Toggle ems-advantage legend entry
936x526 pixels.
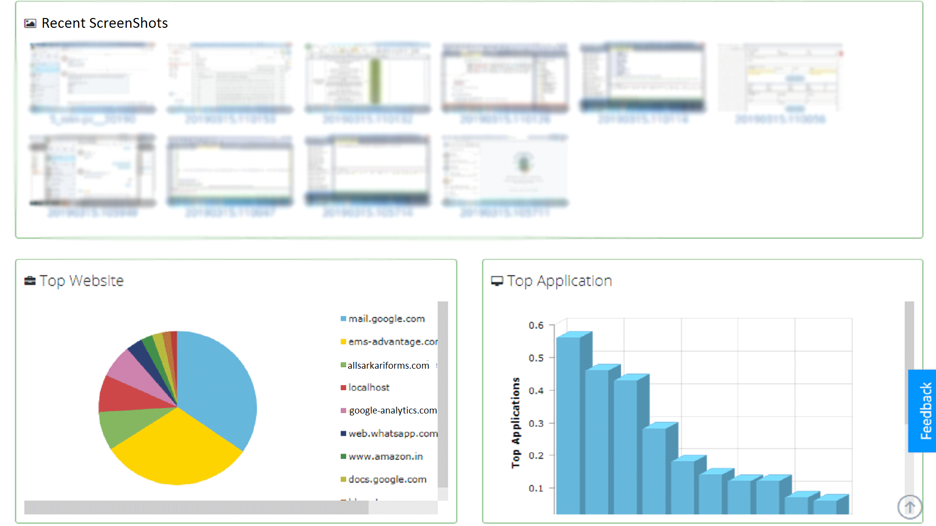[x=392, y=342]
